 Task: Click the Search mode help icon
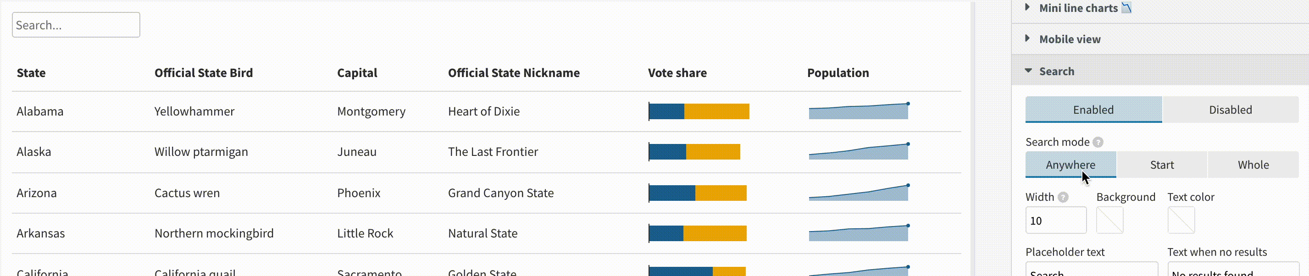(1098, 142)
